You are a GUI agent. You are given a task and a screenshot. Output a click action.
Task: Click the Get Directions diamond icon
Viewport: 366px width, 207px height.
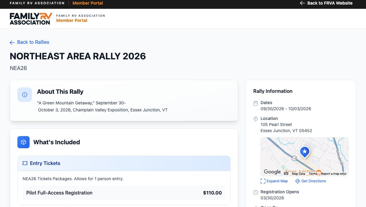pyautogui.click(x=298, y=181)
